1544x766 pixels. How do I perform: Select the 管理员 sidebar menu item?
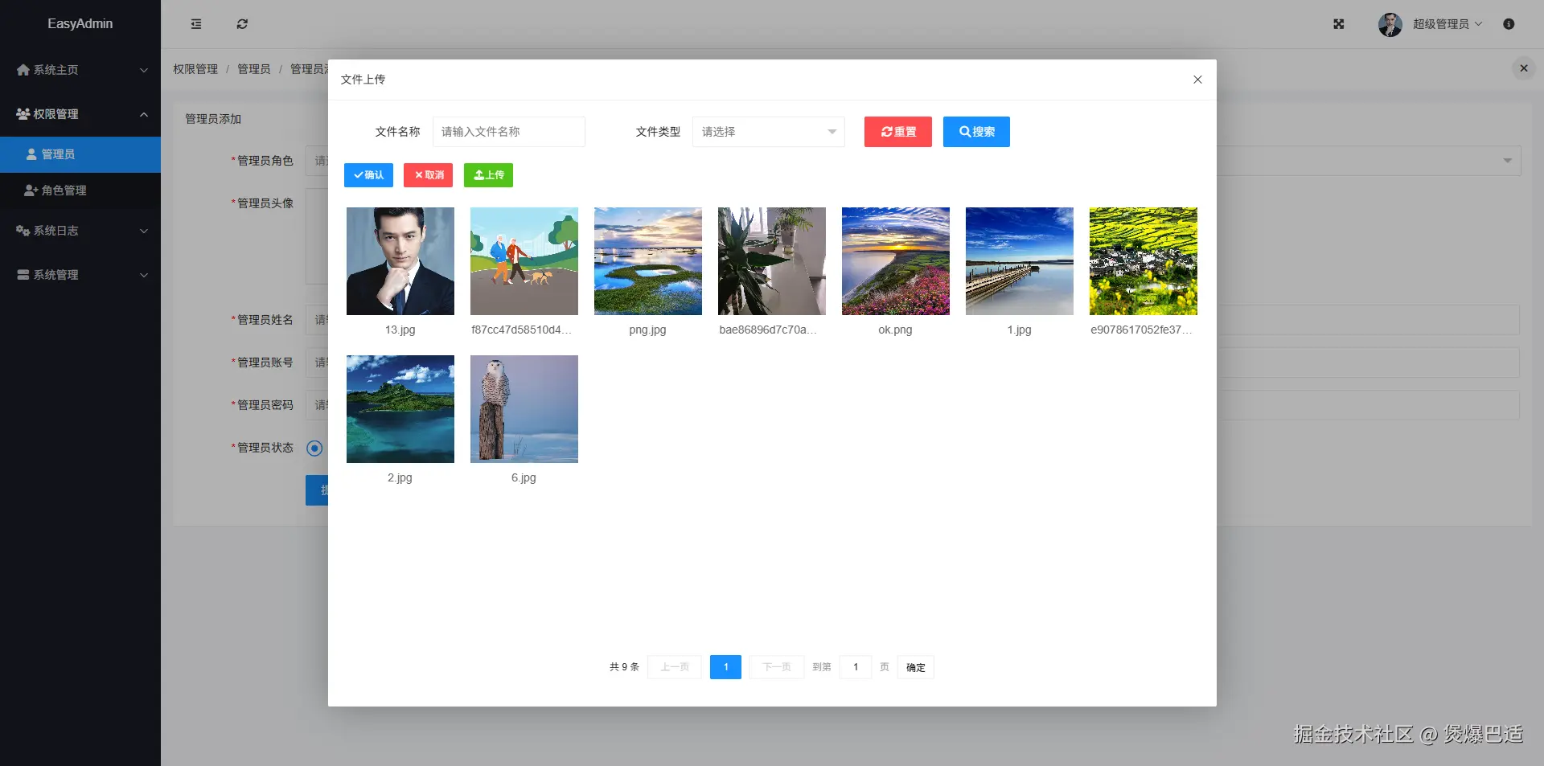(x=80, y=154)
